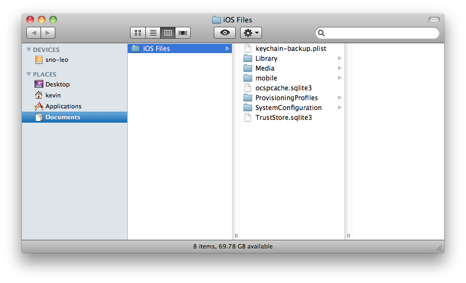Select Documents in the sidebar

tap(75, 117)
